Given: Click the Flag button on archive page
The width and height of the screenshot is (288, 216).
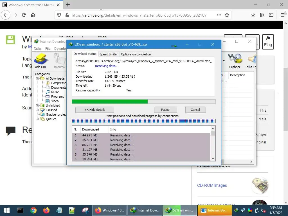Looking at the screenshot, I should (x=268, y=42).
